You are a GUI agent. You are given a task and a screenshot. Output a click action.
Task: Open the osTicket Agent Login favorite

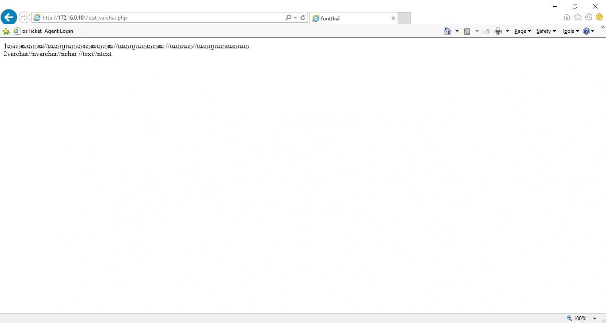pos(43,31)
